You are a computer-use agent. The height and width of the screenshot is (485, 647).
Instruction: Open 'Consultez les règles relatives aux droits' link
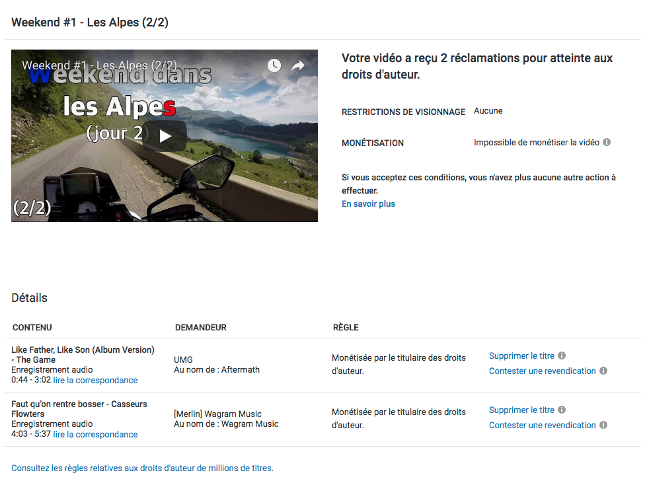142,468
